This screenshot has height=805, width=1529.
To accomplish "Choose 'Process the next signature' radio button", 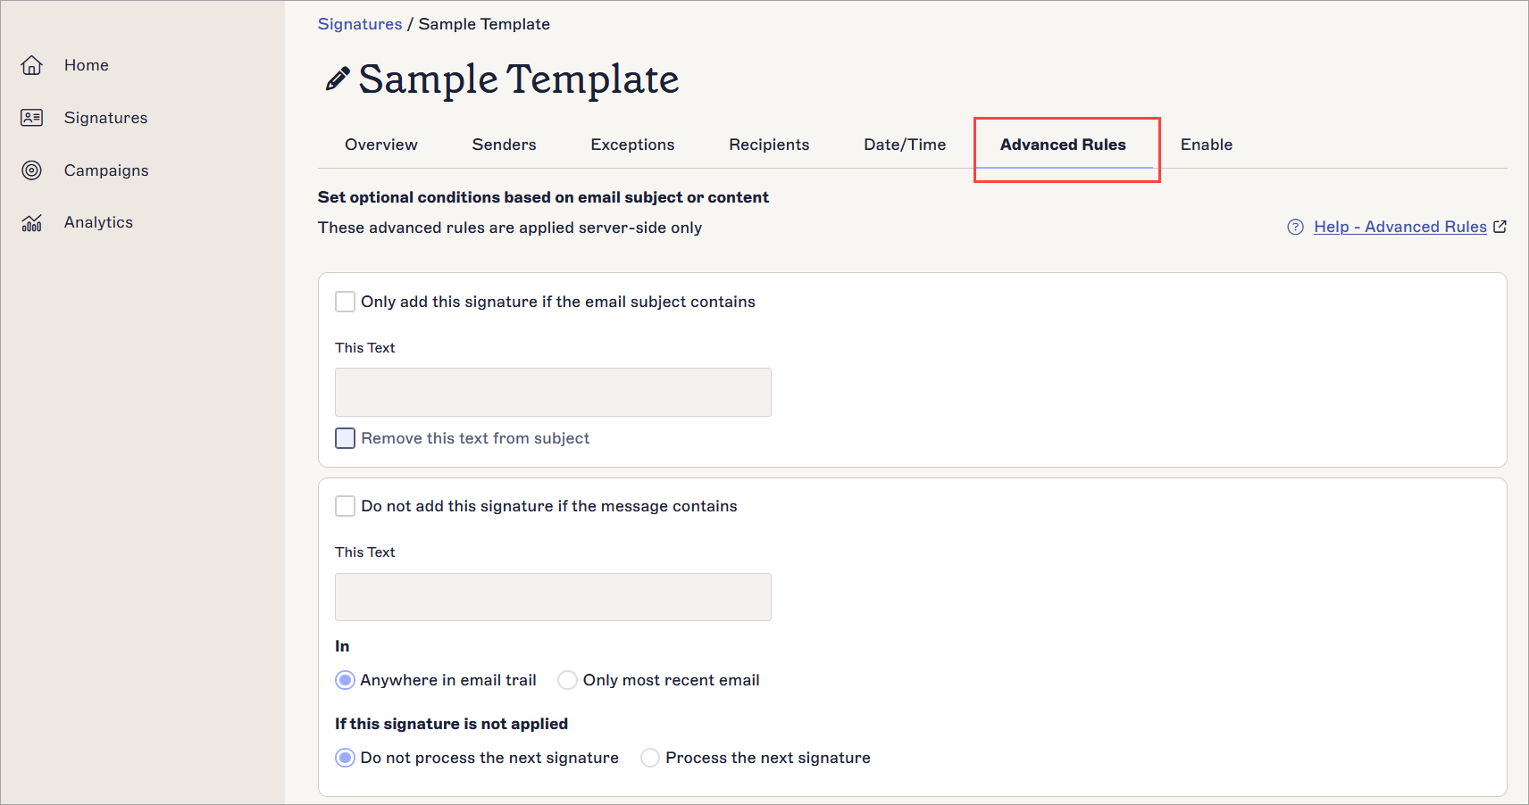I will (650, 758).
